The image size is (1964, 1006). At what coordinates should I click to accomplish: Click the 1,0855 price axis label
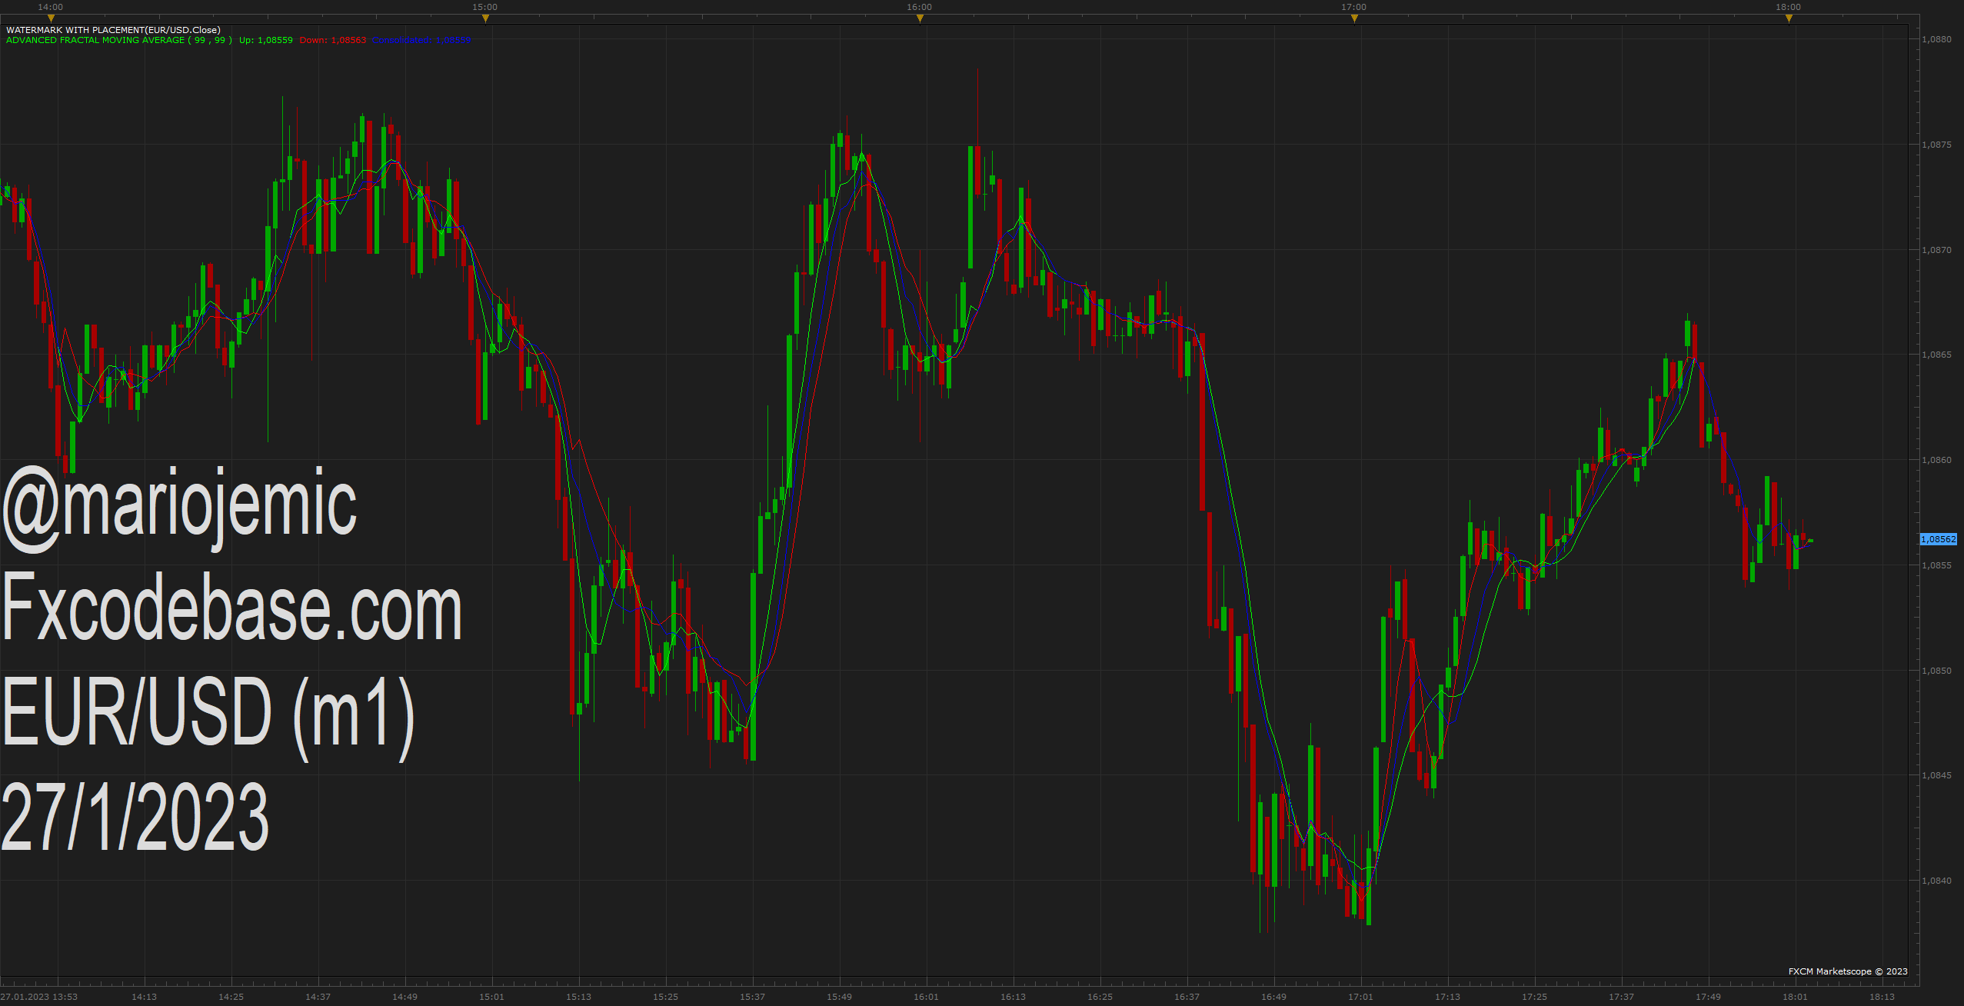pos(1936,565)
